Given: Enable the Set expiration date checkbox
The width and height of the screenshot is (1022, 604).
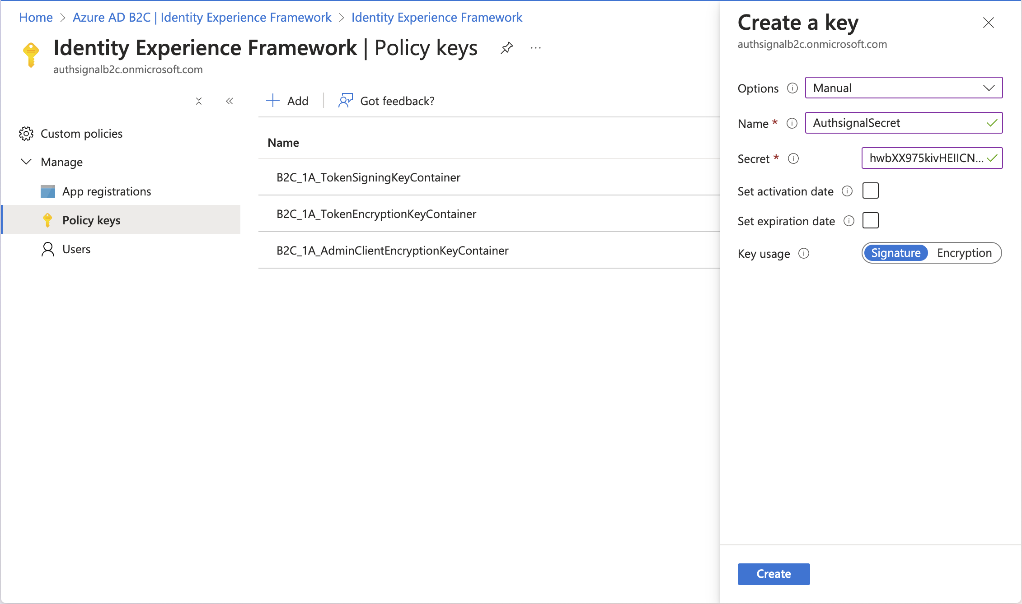Looking at the screenshot, I should [871, 220].
